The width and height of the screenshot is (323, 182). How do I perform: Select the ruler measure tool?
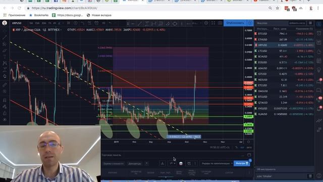click(5, 84)
